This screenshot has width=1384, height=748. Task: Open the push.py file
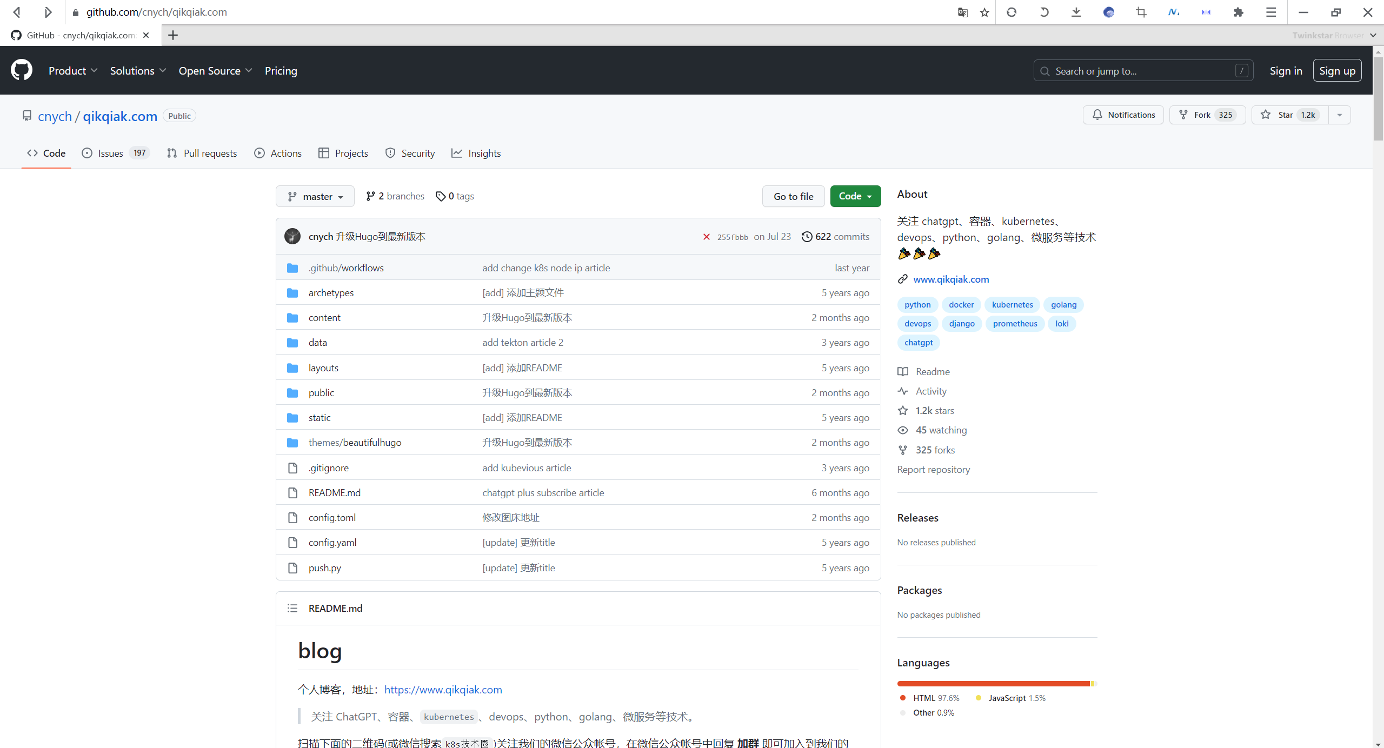(324, 567)
